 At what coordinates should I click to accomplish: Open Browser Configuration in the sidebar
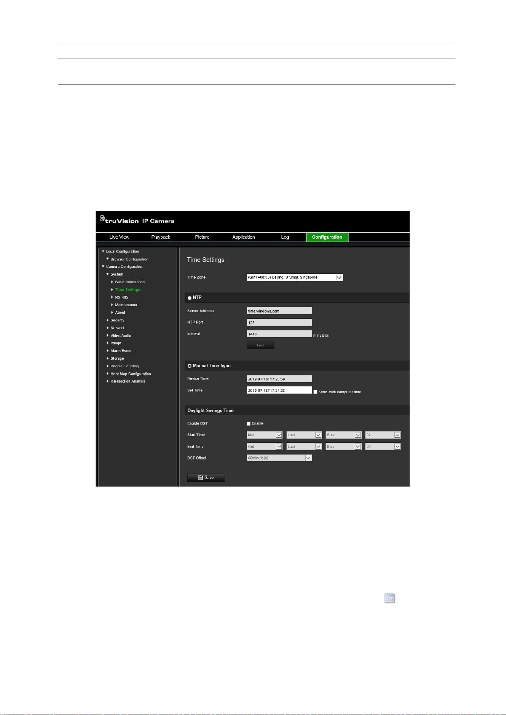[129, 259]
